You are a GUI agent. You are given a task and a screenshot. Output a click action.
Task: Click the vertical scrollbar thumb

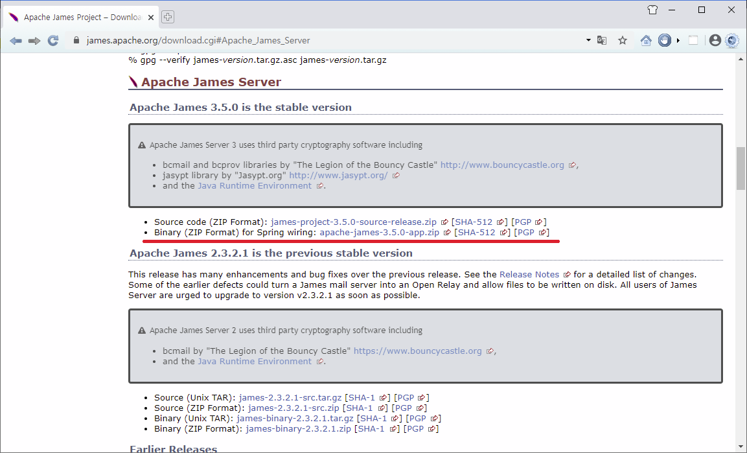pyautogui.click(x=741, y=168)
